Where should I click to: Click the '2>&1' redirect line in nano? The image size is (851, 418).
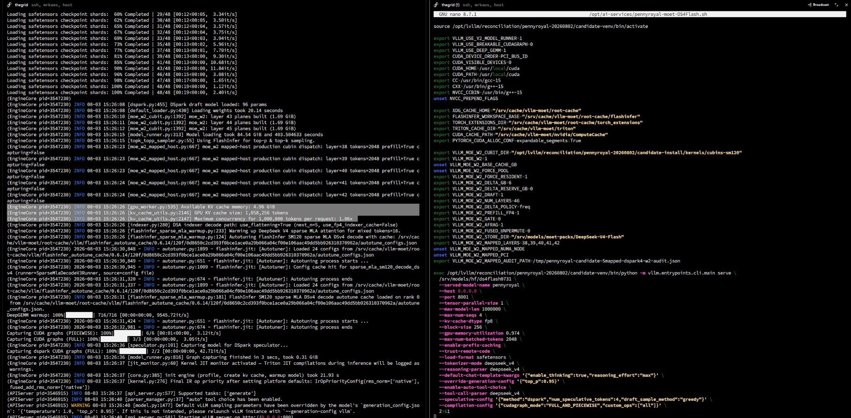pyautogui.click(x=444, y=411)
